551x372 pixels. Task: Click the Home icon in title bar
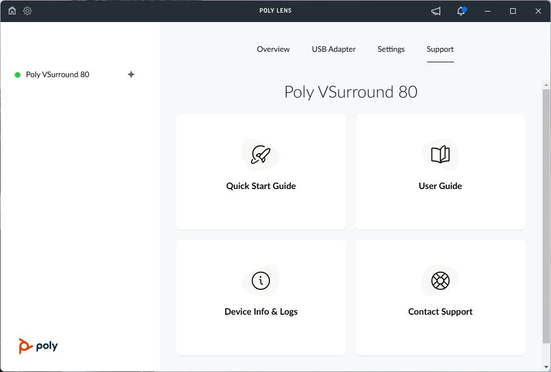click(x=12, y=11)
